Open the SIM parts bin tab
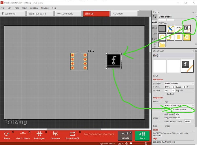The height and width of the screenshot is (145, 197). (154, 34)
